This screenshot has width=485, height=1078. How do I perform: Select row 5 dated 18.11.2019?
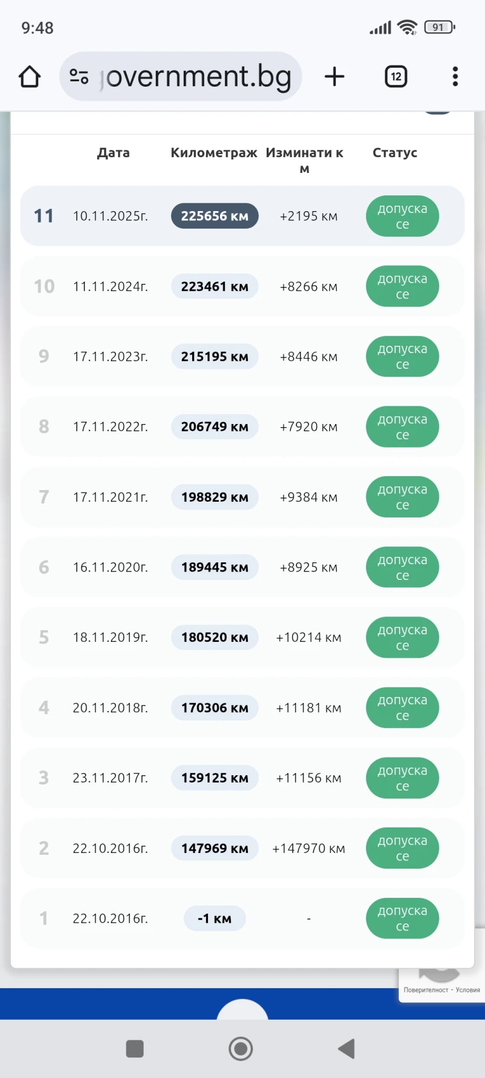coord(110,638)
